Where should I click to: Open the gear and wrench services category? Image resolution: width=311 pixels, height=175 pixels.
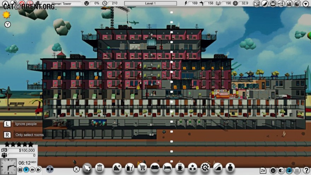pos(205,168)
